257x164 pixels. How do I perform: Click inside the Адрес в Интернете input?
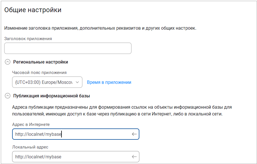pyautogui.click(x=76, y=134)
